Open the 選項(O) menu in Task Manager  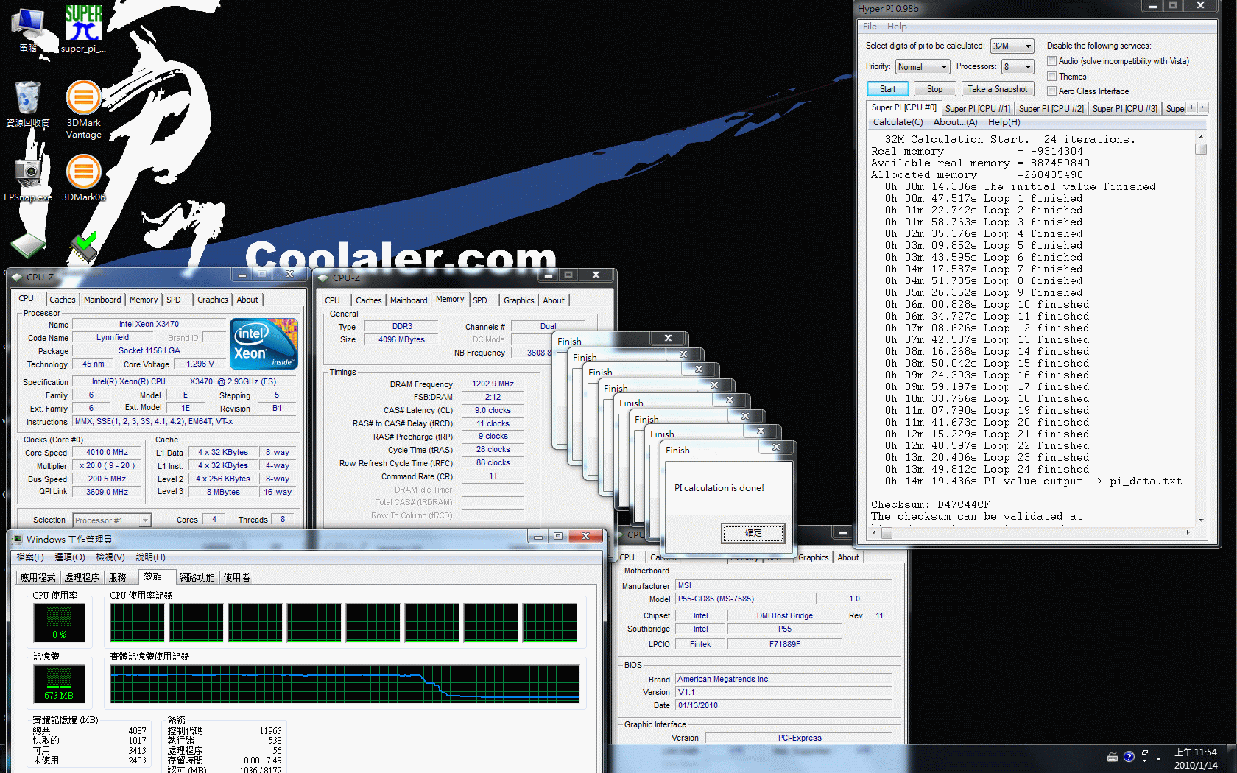coord(70,557)
